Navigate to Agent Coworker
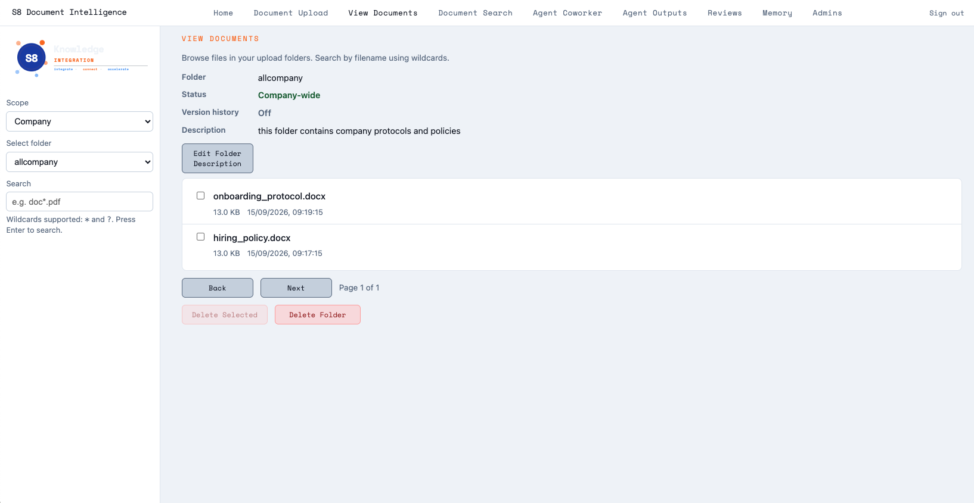Viewport: 974px width, 503px height. pyautogui.click(x=567, y=13)
